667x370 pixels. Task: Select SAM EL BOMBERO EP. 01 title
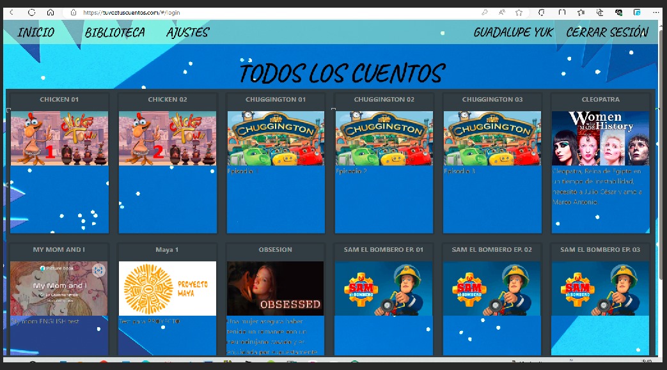coord(384,250)
